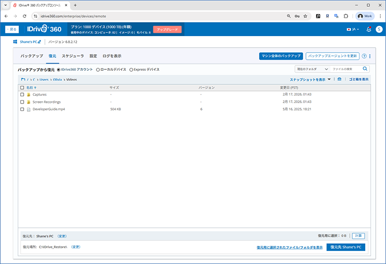Bookmark this page with the star icon
Image resolution: width=386 pixels, height=264 pixels.
305,16
